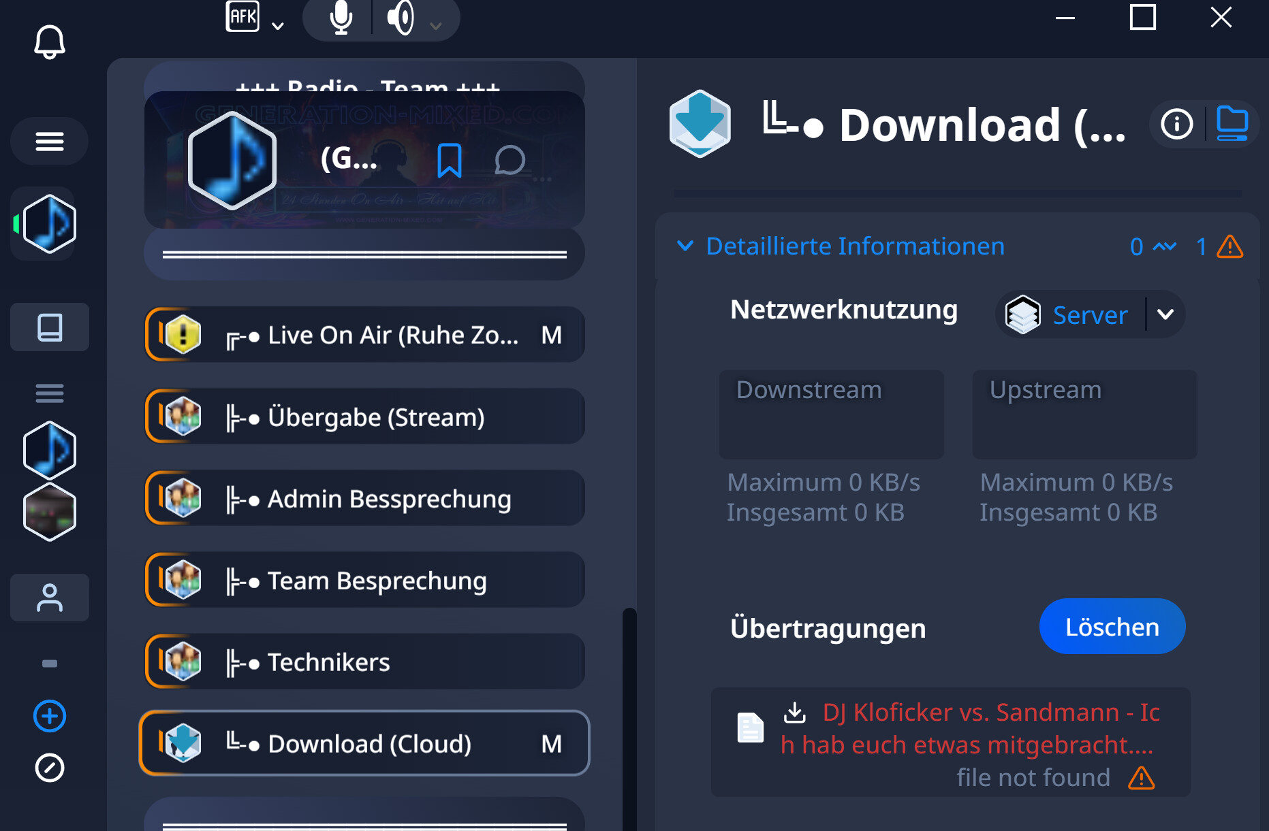Toggle AFK away status
This screenshot has height=831, width=1269.
[242, 17]
